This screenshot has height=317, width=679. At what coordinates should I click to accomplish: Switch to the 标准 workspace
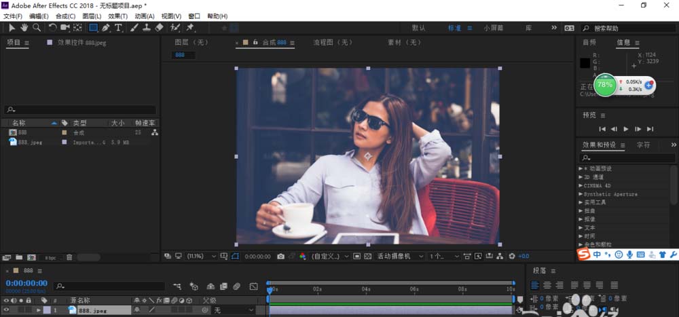tap(455, 28)
